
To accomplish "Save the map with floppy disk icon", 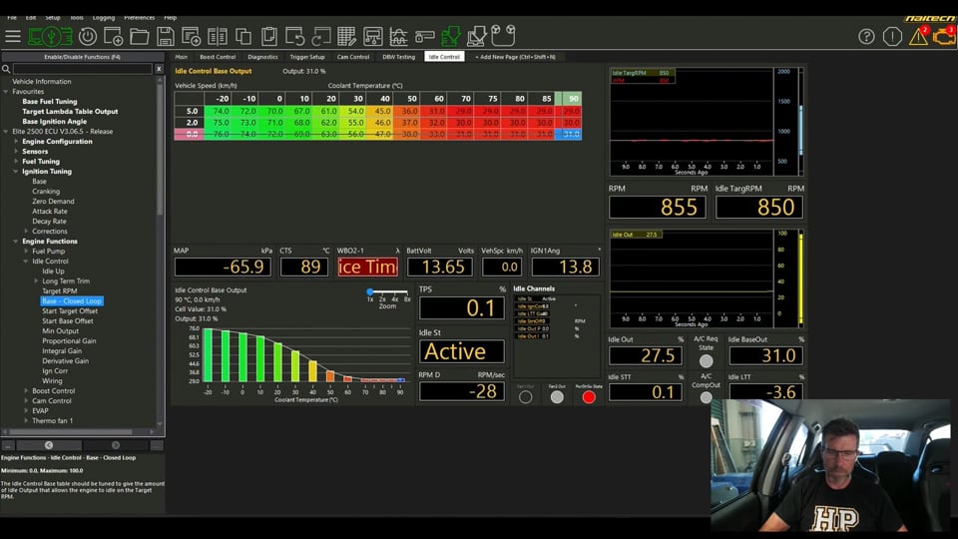I will (165, 37).
